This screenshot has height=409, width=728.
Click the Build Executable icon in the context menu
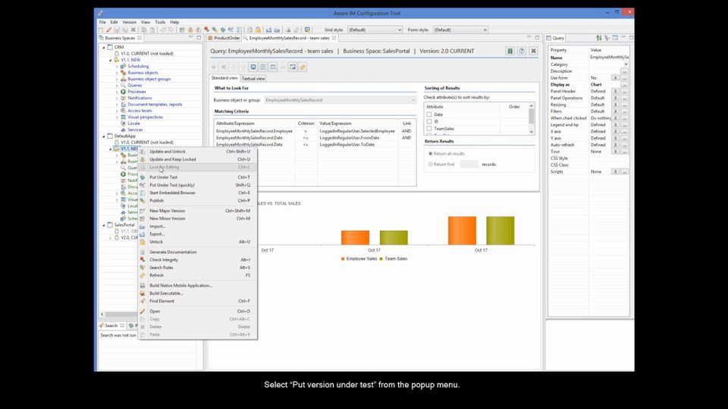click(x=143, y=293)
